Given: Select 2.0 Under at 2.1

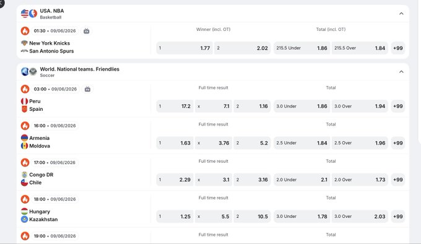Looking at the screenshot, I should tap(302, 180).
